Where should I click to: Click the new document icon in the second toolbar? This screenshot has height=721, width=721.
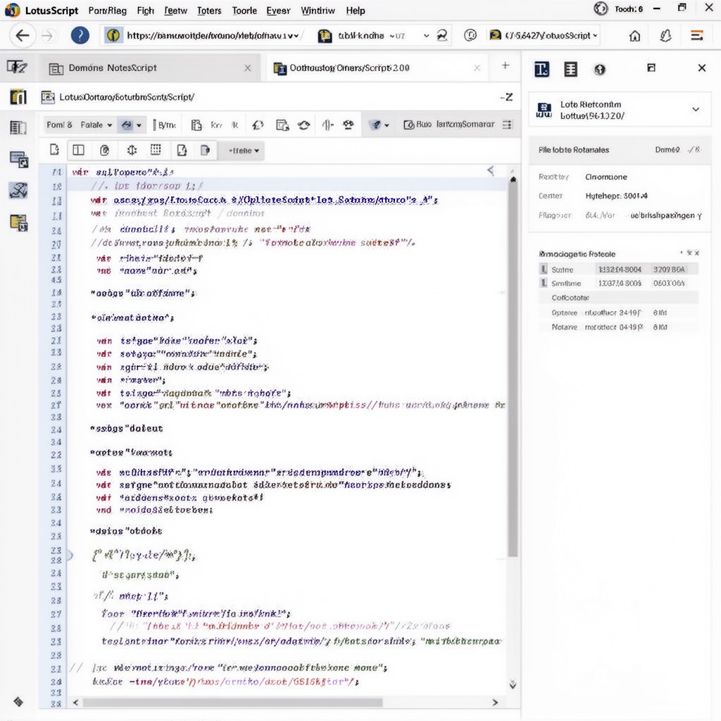pyautogui.click(x=54, y=150)
